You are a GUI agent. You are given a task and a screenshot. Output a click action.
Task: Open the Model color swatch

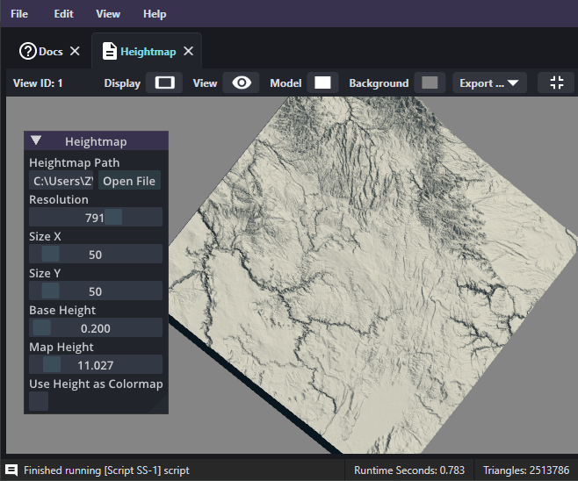pyautogui.click(x=322, y=83)
